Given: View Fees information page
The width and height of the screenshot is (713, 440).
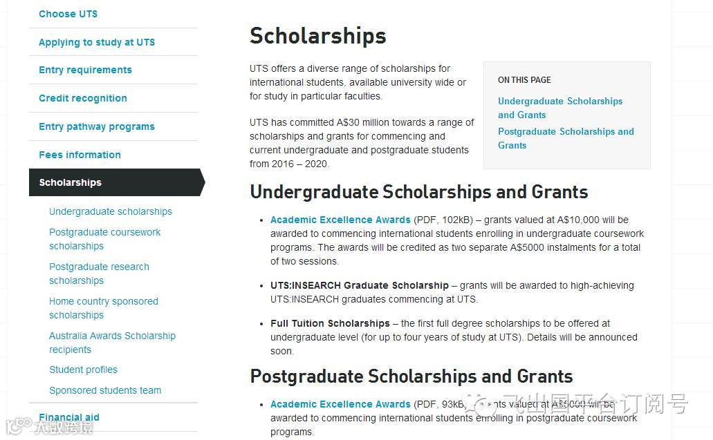Looking at the screenshot, I should point(80,155).
